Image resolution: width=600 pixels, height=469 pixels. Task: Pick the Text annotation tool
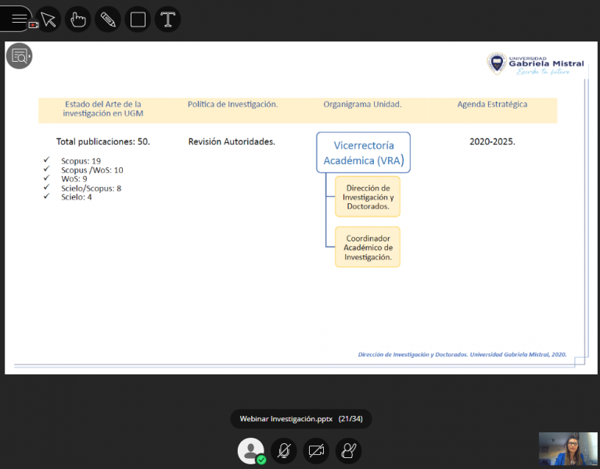point(167,19)
